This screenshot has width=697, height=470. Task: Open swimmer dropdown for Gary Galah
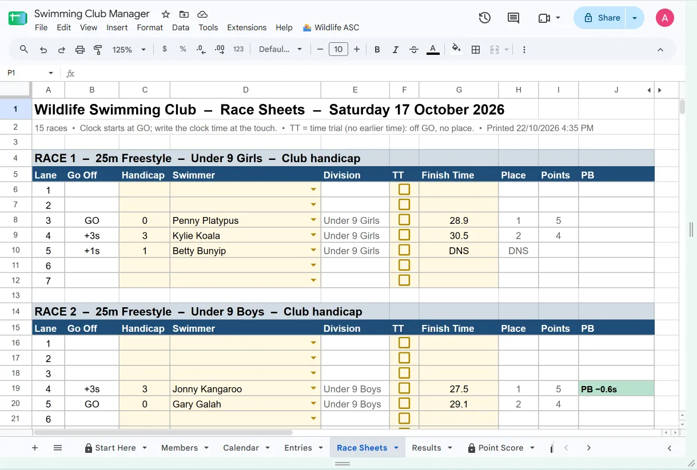click(x=313, y=404)
